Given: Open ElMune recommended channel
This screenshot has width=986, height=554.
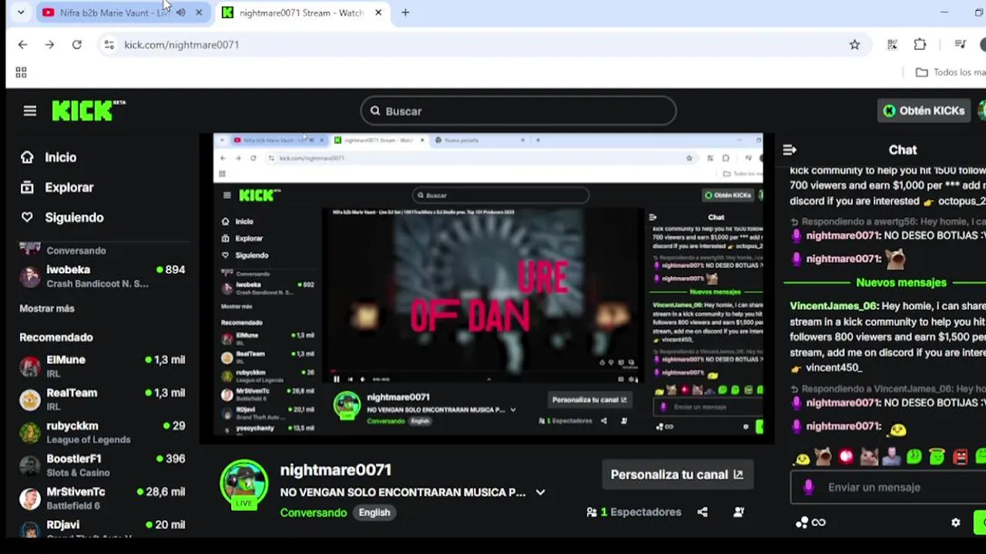Looking at the screenshot, I should point(102,366).
